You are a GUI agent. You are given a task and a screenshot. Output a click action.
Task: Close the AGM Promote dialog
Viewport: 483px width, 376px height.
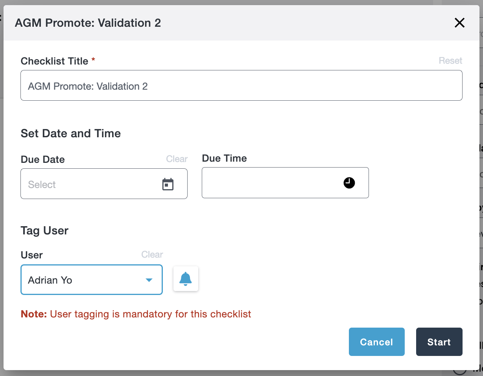tap(459, 23)
